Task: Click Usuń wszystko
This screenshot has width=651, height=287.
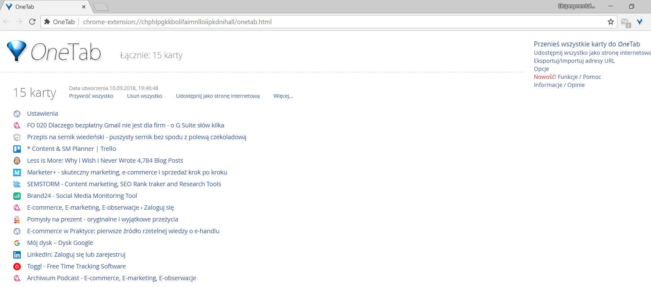Action: 145,96
